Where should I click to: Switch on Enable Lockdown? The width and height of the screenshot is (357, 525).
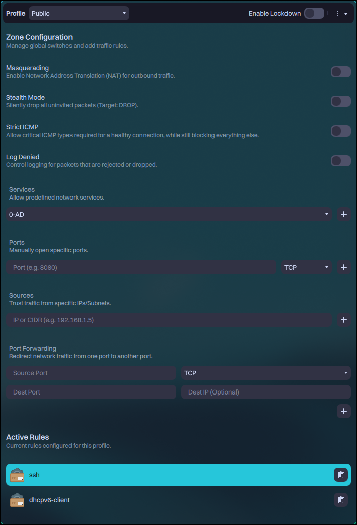pyautogui.click(x=314, y=13)
